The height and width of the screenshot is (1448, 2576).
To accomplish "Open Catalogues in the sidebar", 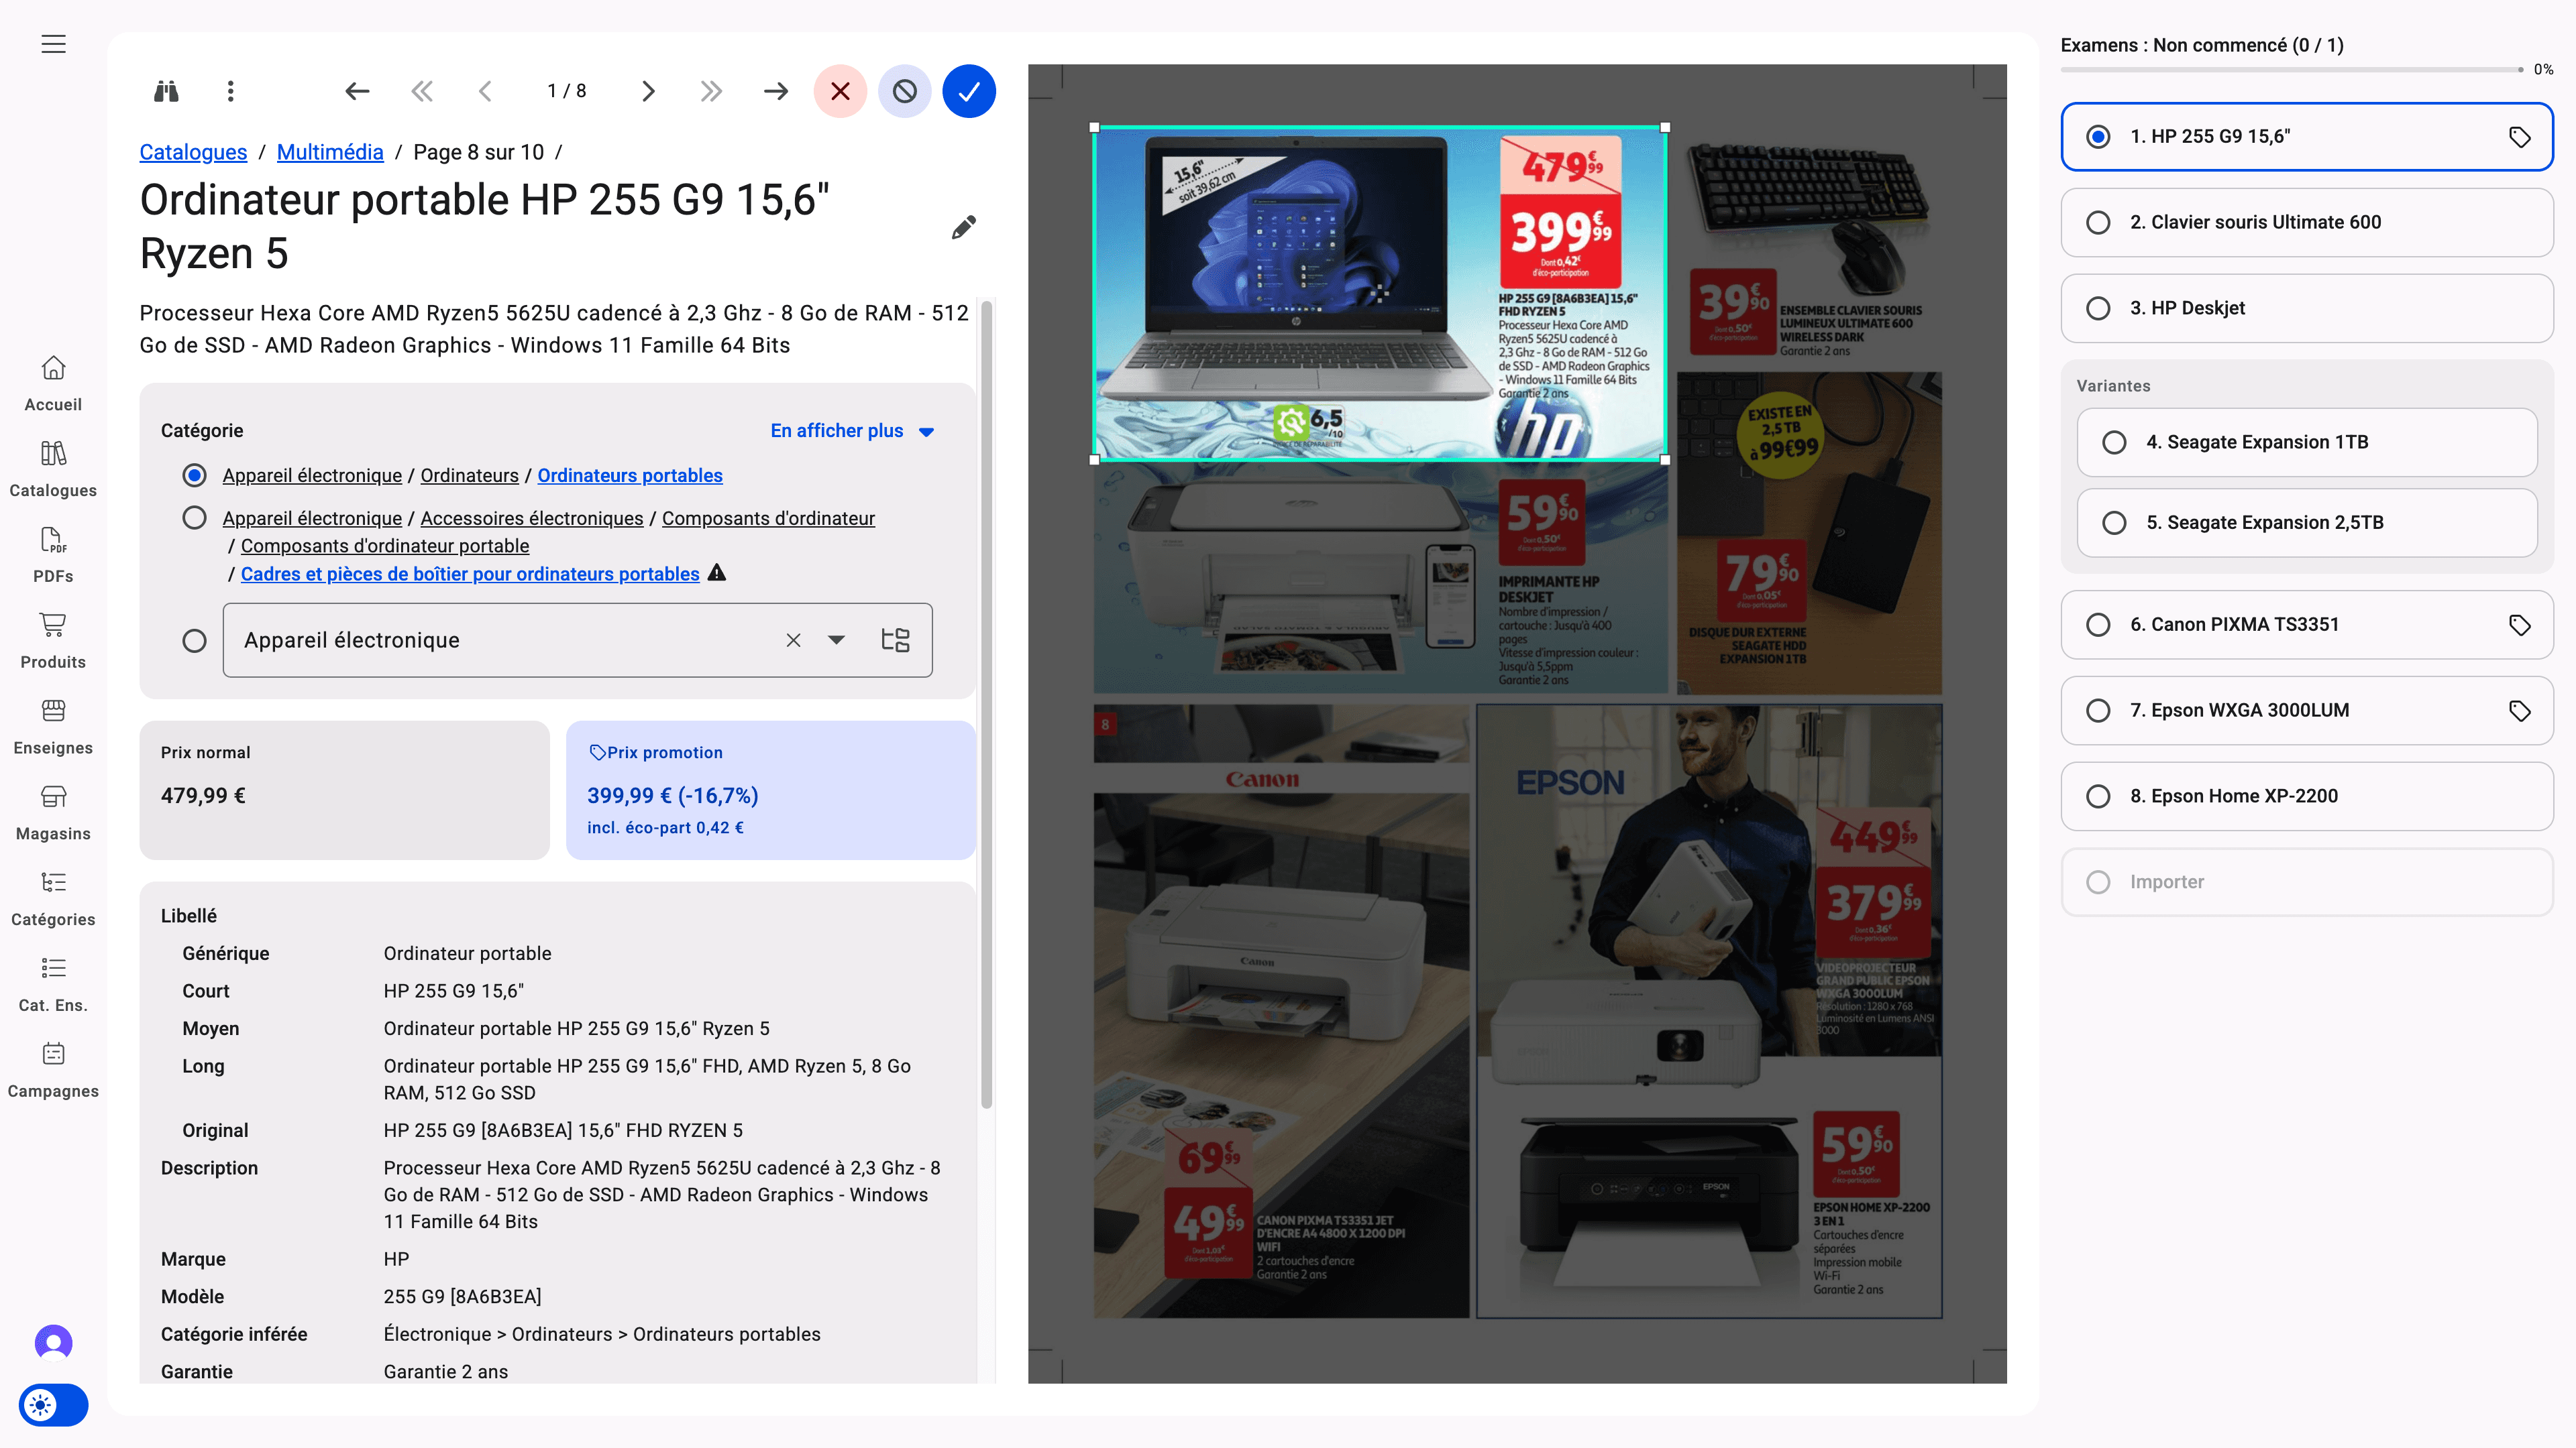I will 53,470.
